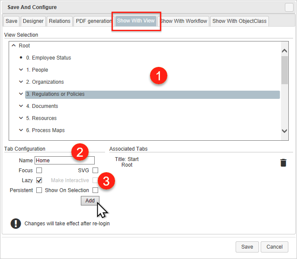Expand the 1. People node
This screenshot has height=259, width=297.
pos(21,70)
